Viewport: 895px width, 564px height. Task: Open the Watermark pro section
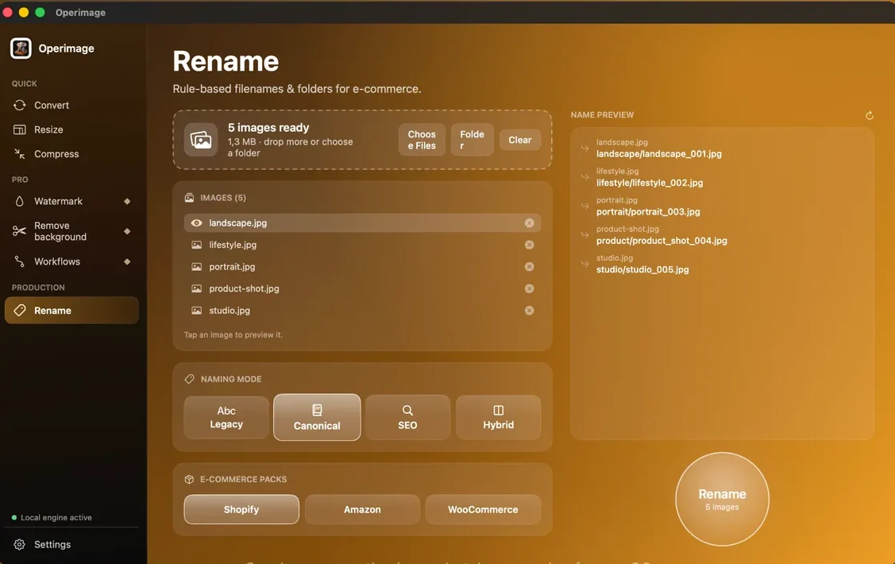point(71,201)
